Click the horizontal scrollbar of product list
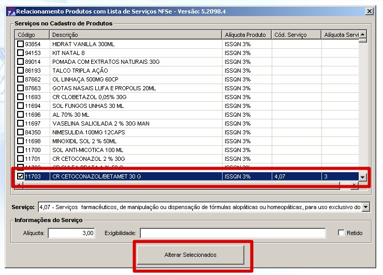Screen dimensions: 383x275 (186, 184)
